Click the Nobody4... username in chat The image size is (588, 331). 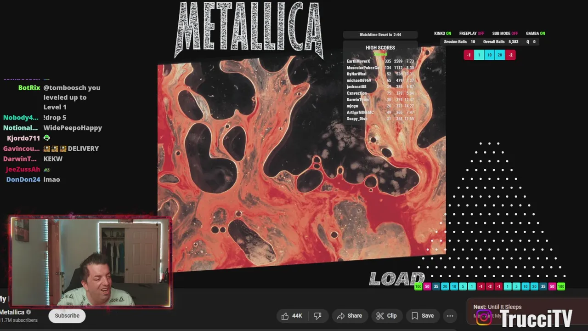click(21, 118)
